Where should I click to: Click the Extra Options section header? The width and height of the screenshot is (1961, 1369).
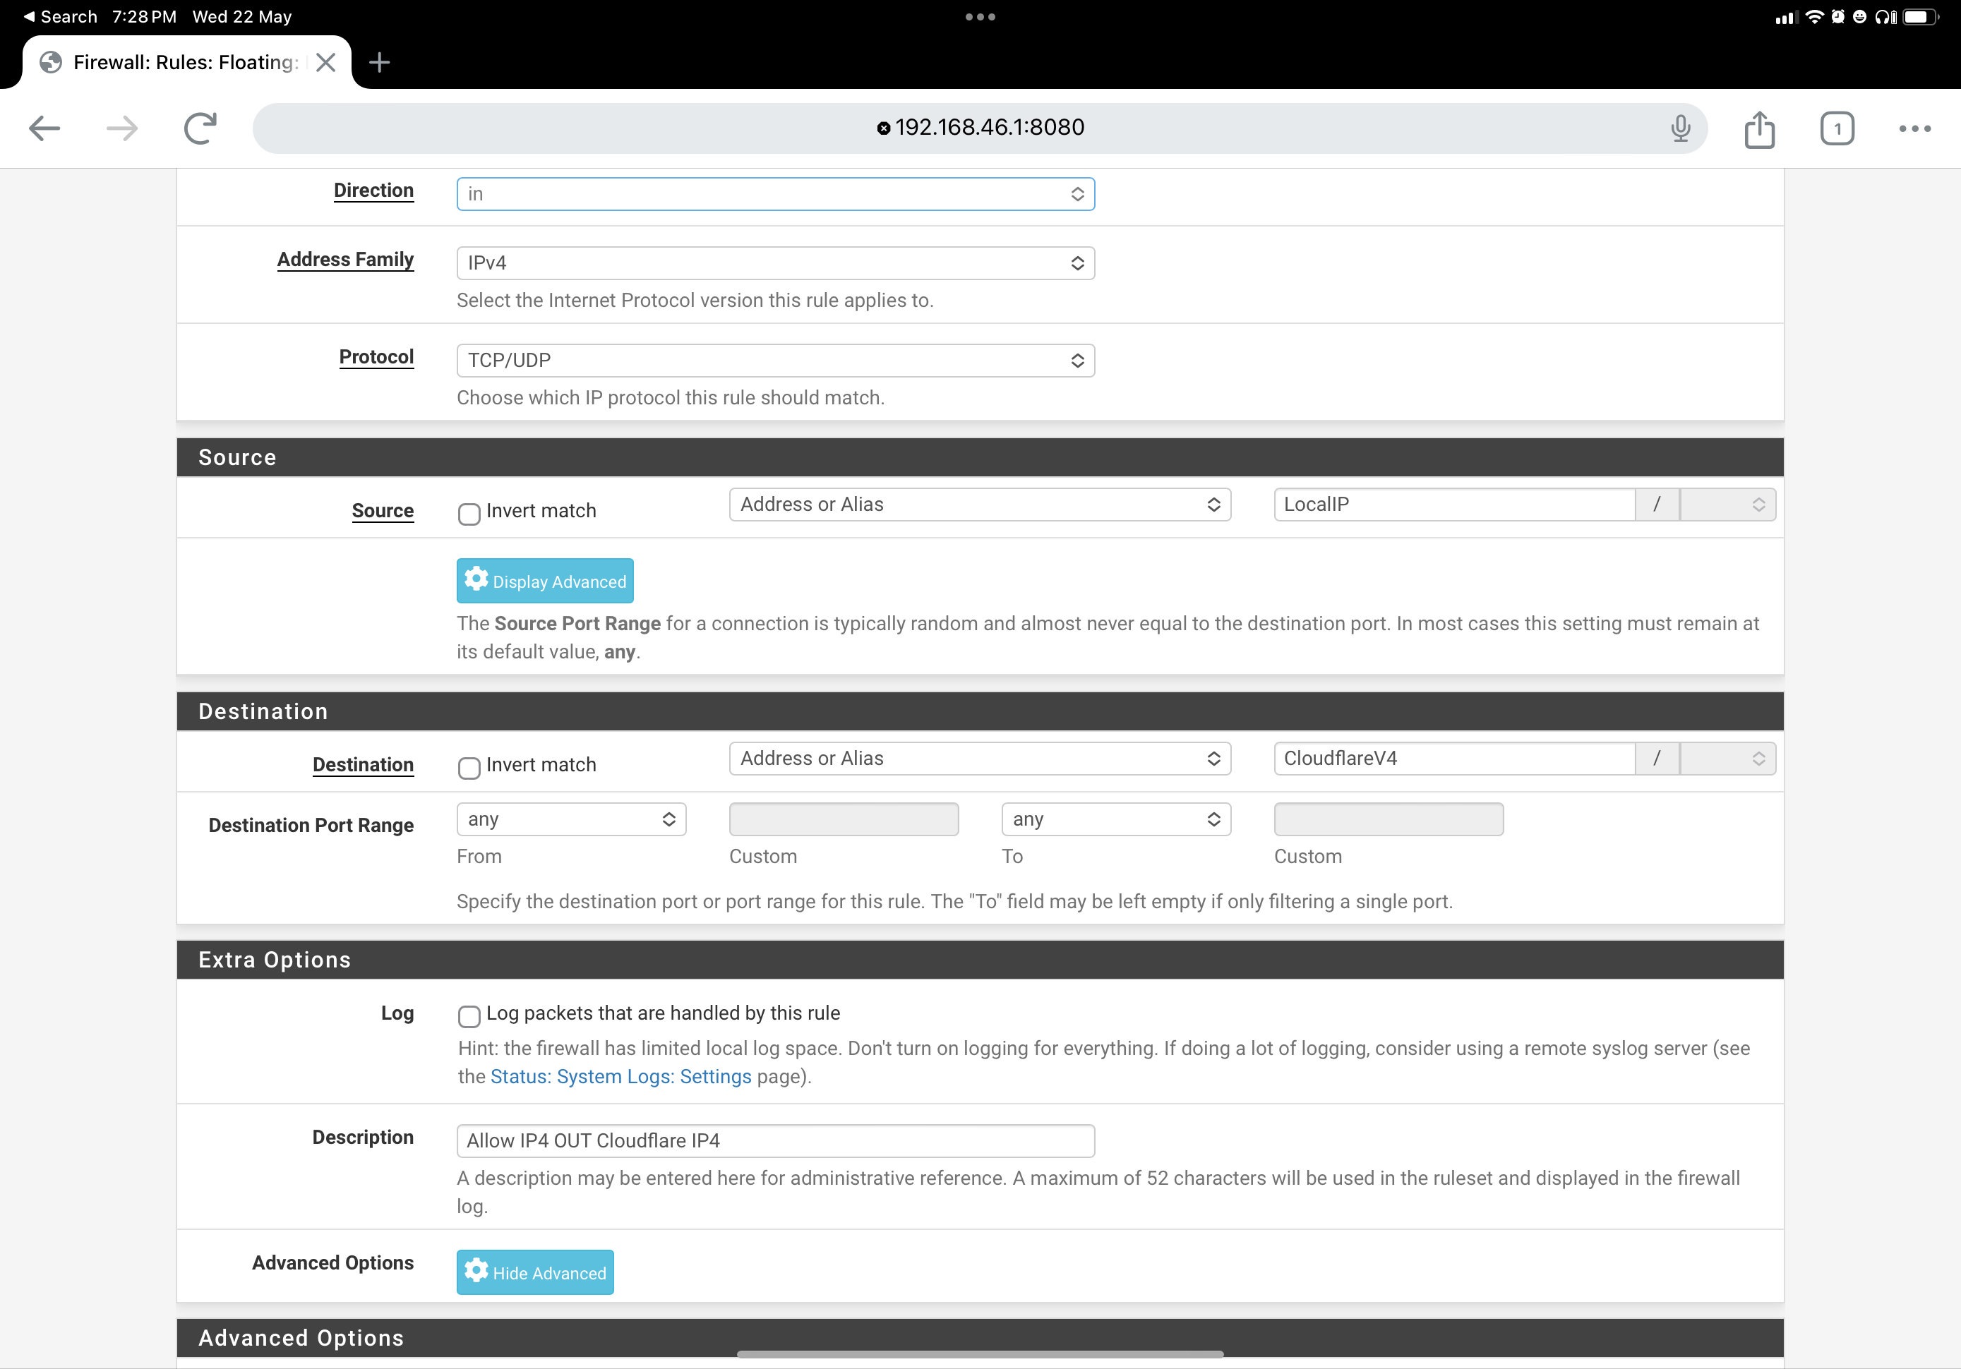[980, 960]
